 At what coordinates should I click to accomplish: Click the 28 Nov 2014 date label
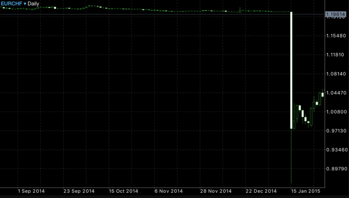click(216, 191)
